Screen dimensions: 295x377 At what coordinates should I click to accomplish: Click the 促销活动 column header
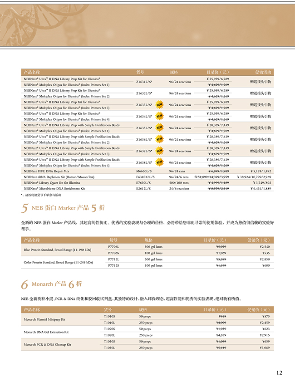coord(263,72)
